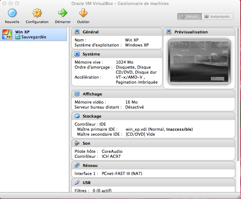This screenshot has height=199, width=241.
Task: Click the camera icon in Instantanés button
Action: point(206,17)
